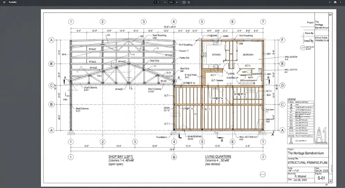Click 'The Heritage Barndominium' project name
Screen dimensions: 345x188
click(x=306, y=153)
